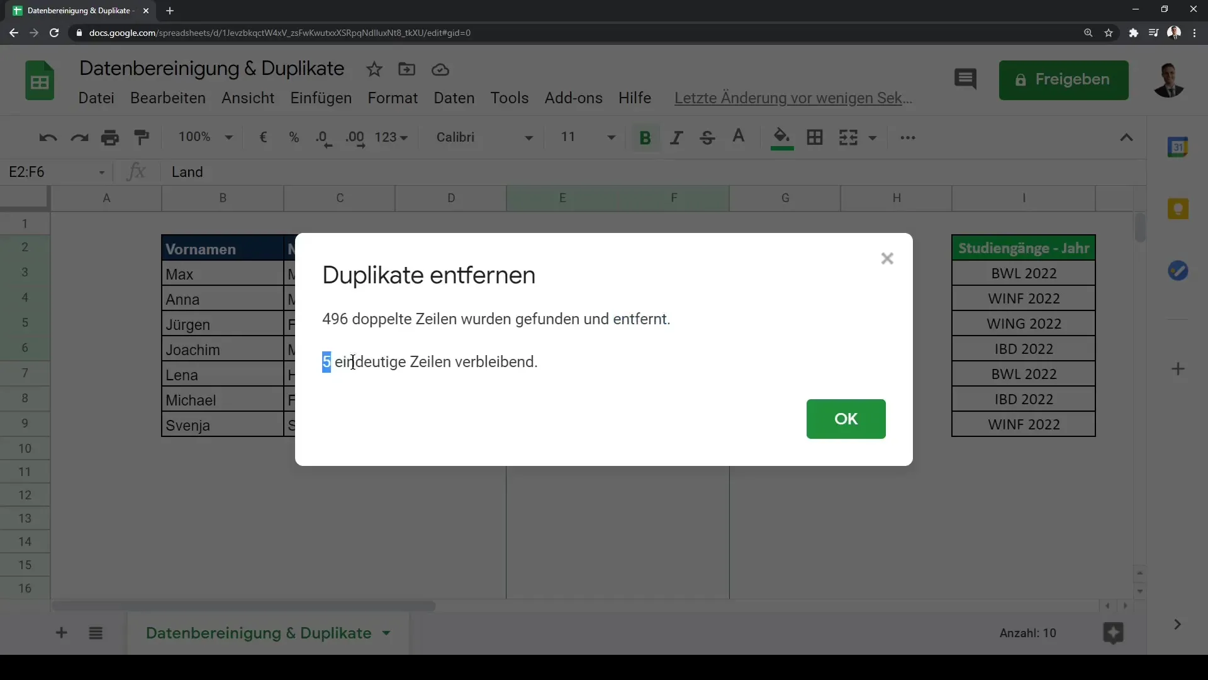Open the Calibri font dropdown
This screenshot has height=680, width=1208.
click(484, 137)
